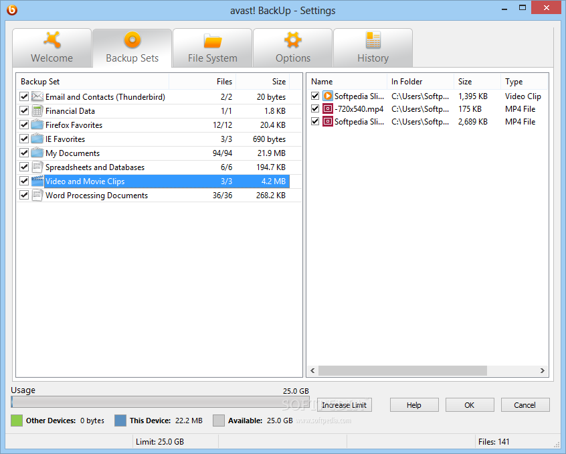
Task: Select the -720x540.mp4 file name
Action: point(359,108)
